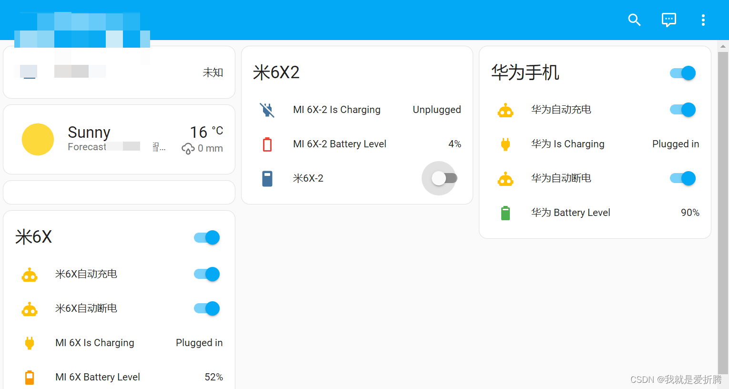This screenshot has height=389, width=729.
Task: Click the 0 mm precipitation value
Action: point(210,148)
